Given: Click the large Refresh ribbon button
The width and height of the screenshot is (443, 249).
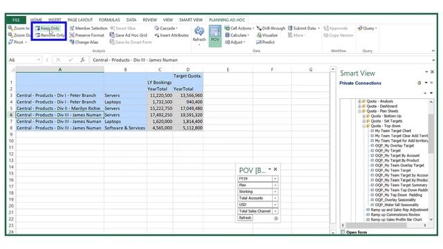Looking at the screenshot, I should click(199, 35).
